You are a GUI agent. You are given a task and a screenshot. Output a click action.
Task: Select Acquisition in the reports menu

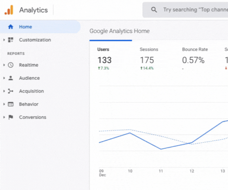32,91
